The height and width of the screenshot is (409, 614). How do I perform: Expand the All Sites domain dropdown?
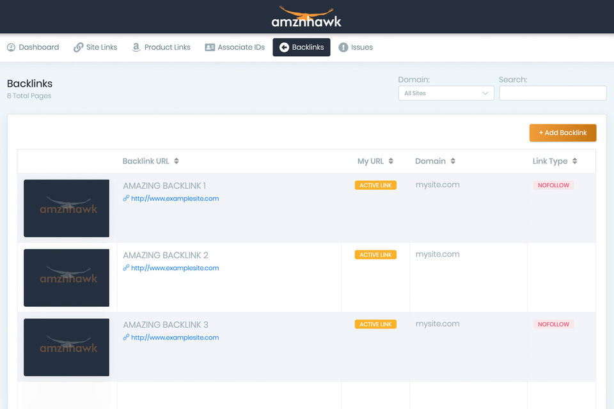(x=446, y=93)
